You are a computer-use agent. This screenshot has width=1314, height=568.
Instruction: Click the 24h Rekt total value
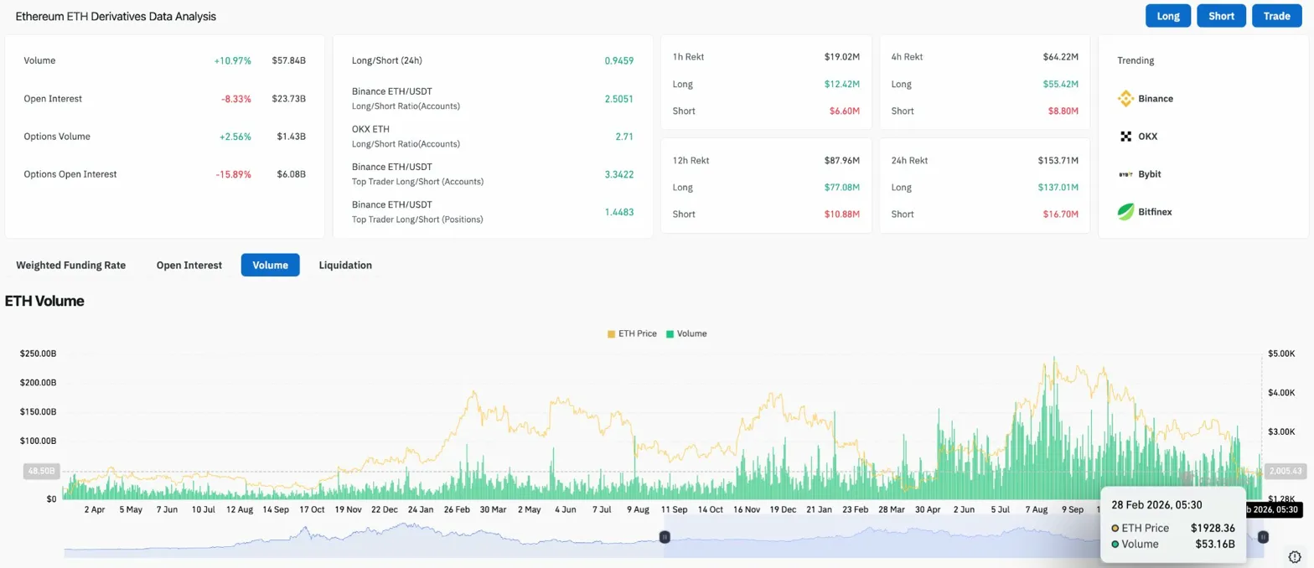1054,160
